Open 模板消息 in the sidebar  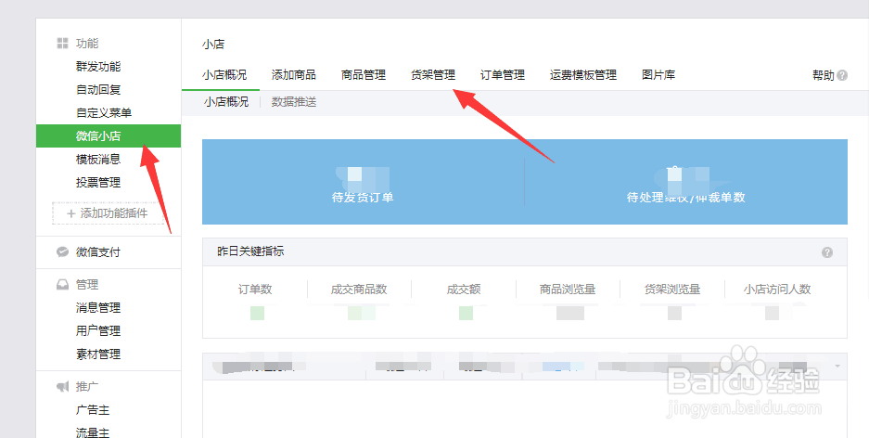(98, 160)
